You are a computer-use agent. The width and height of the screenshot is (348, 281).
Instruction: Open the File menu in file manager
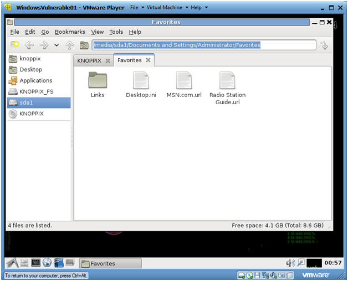click(x=14, y=32)
